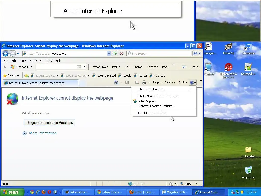
Task: Select Internet Explorer Help menu item
Action: coord(164,89)
